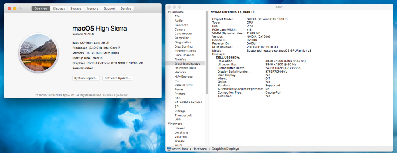The image size is (397, 153).
Task: Select Power in the sidebar
Action: pos(179,90)
